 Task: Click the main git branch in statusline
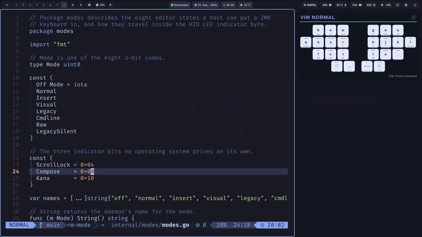(50, 225)
